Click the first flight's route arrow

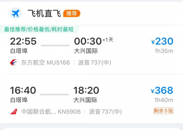point(55,45)
